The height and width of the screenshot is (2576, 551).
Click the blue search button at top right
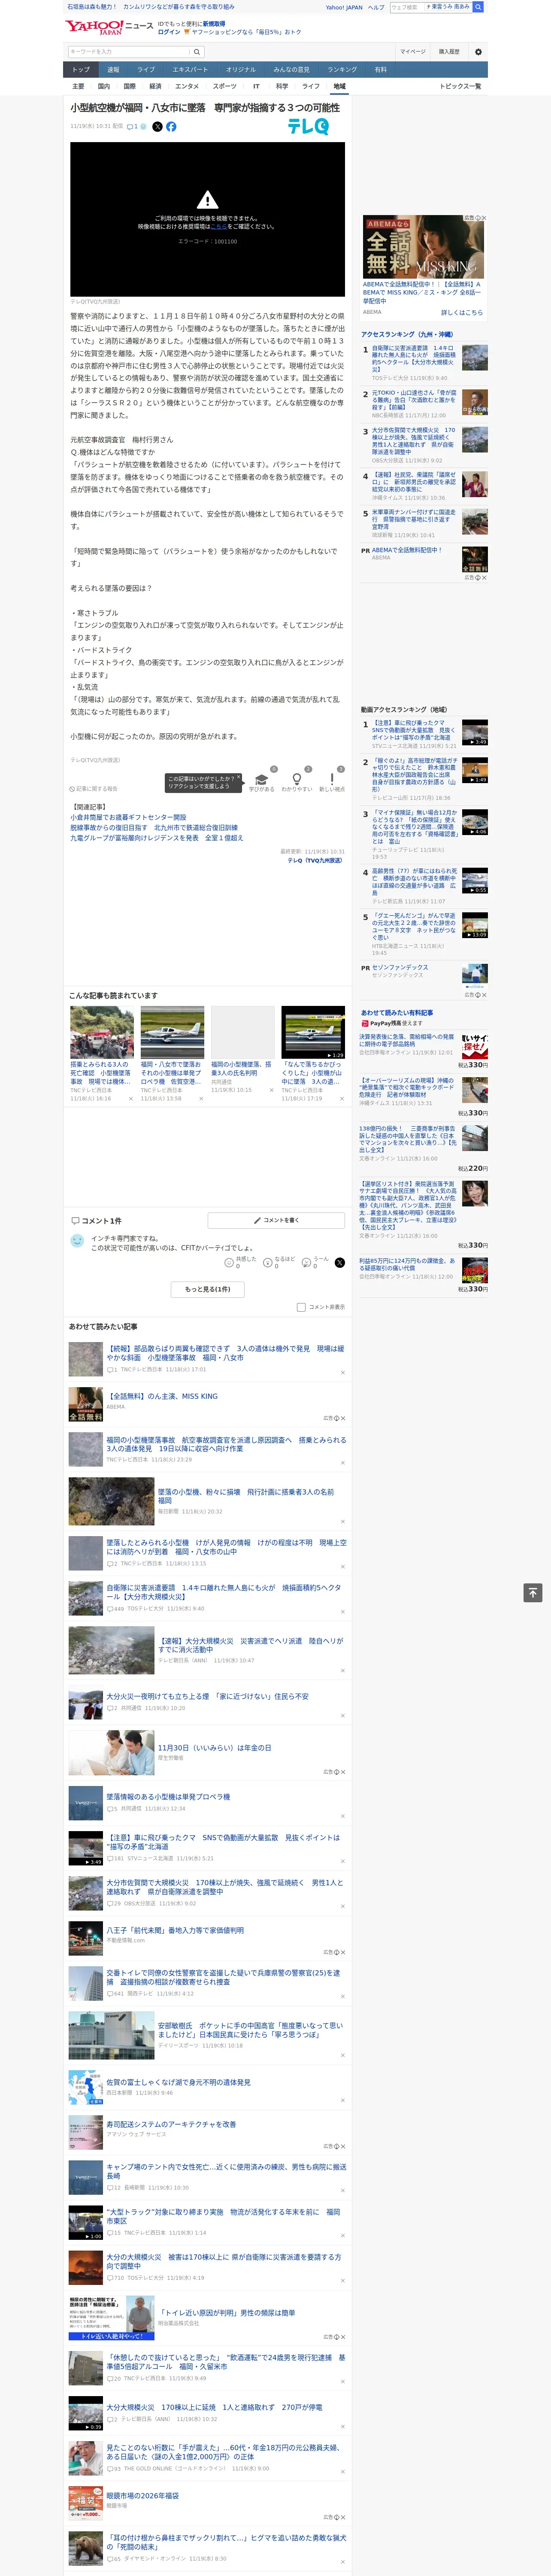point(478,7)
